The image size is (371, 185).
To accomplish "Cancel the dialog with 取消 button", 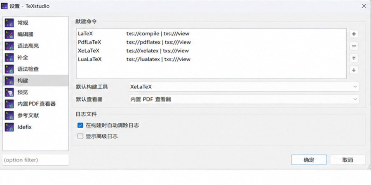I will [348, 160].
